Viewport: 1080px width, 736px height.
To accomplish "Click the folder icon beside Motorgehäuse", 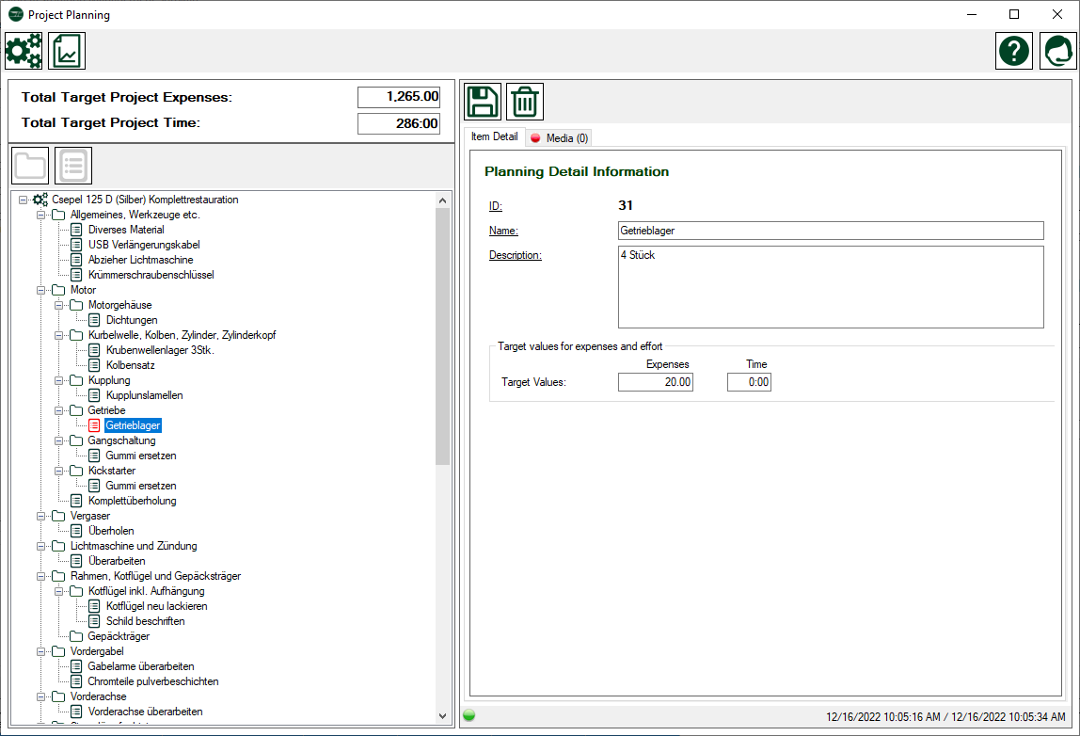I will point(76,305).
